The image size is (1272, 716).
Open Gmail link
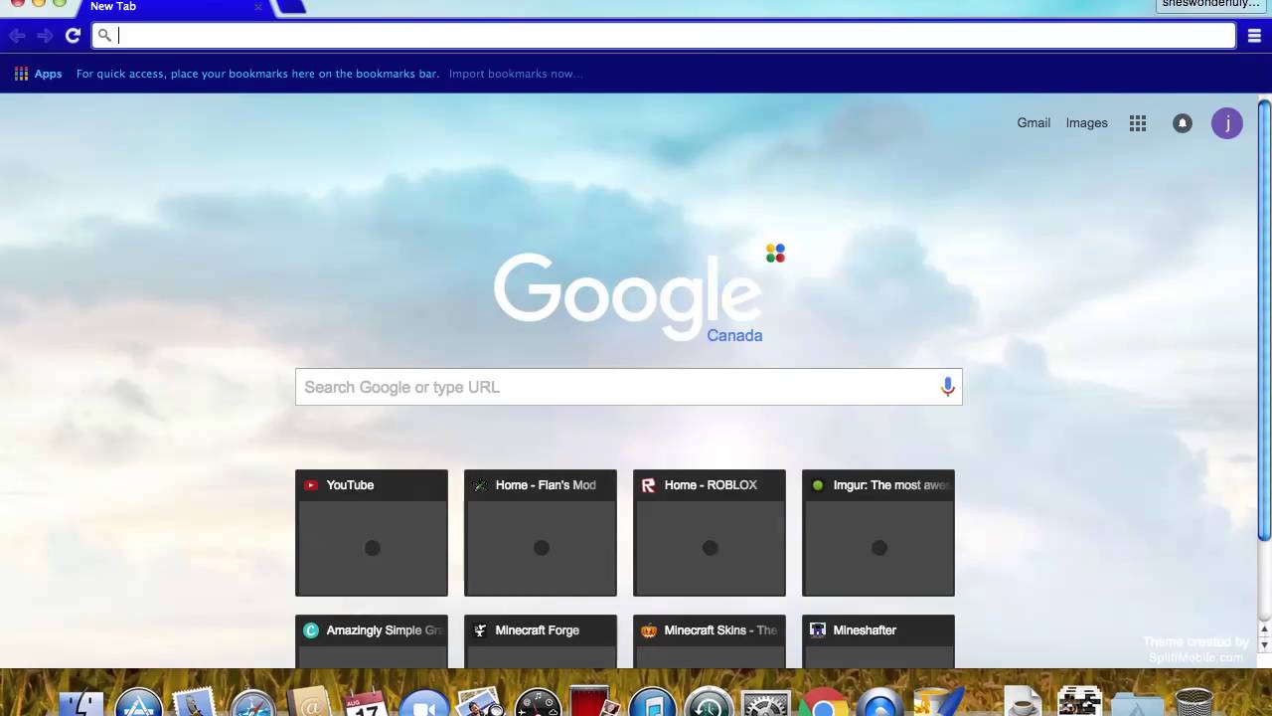1033,123
